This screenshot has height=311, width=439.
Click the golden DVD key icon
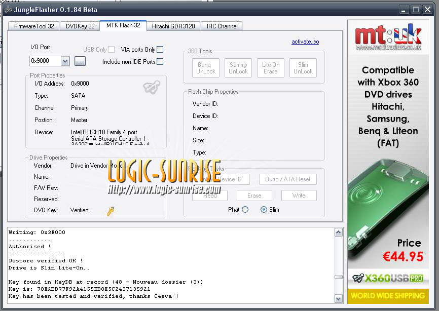tap(111, 211)
